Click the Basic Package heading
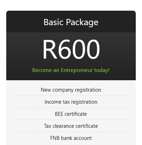The image size is (142, 145). pyautogui.click(x=71, y=22)
